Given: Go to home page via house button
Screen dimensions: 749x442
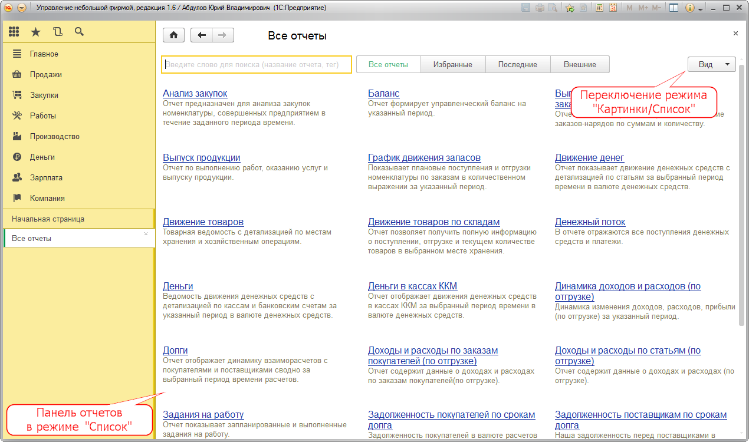Looking at the screenshot, I should (x=173, y=35).
